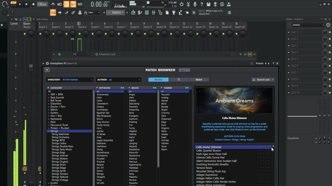Toggle loop recording icon
This screenshot has height=186, width=332.
tap(80, 4)
